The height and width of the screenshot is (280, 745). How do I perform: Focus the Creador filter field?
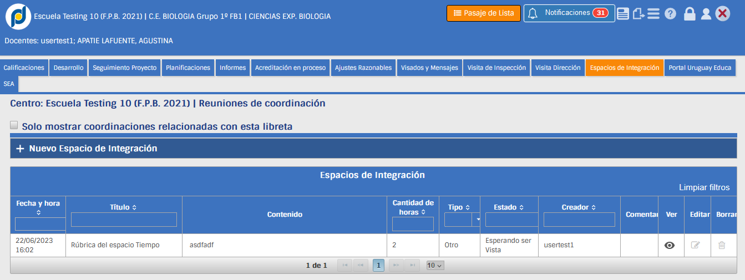coord(579,220)
